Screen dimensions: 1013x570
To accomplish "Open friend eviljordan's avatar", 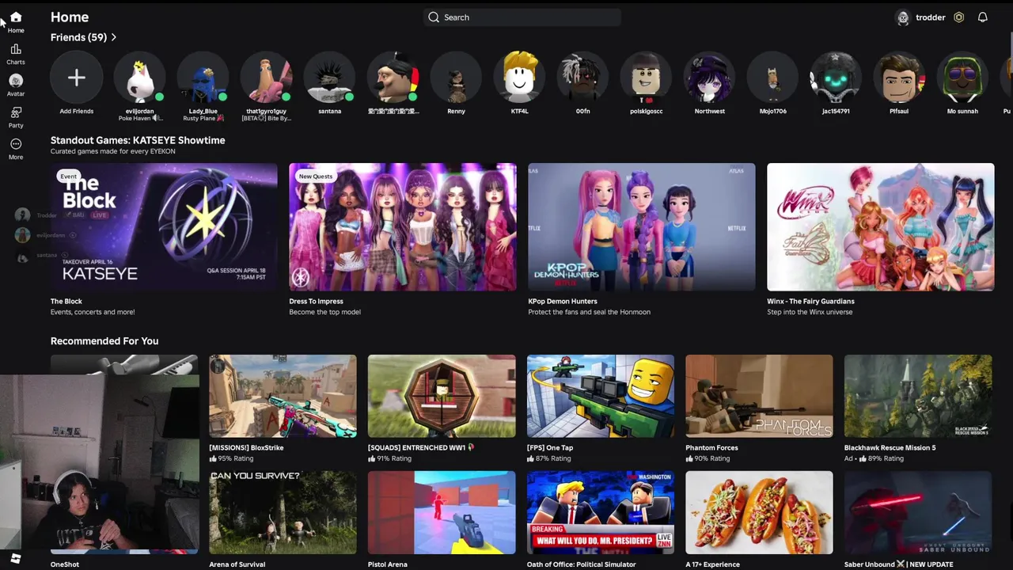I will tap(140, 78).
